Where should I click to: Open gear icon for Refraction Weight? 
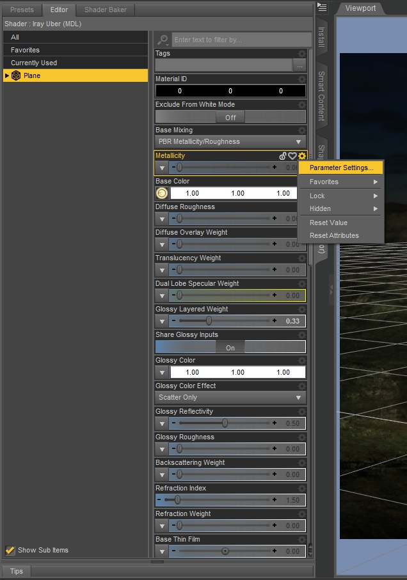[x=302, y=513]
